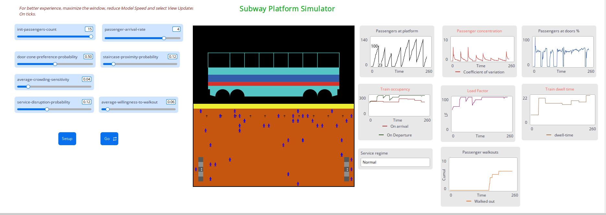The image size is (606, 215).
Task: Click the passenger-arrival-rate label
Action: coord(125,29)
